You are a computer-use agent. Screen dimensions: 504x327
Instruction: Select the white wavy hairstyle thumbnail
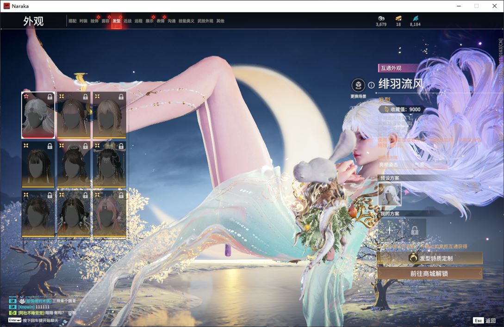[38, 115]
